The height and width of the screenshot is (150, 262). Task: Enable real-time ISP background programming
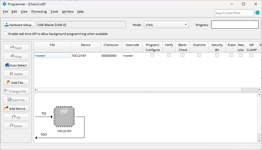(5, 34)
